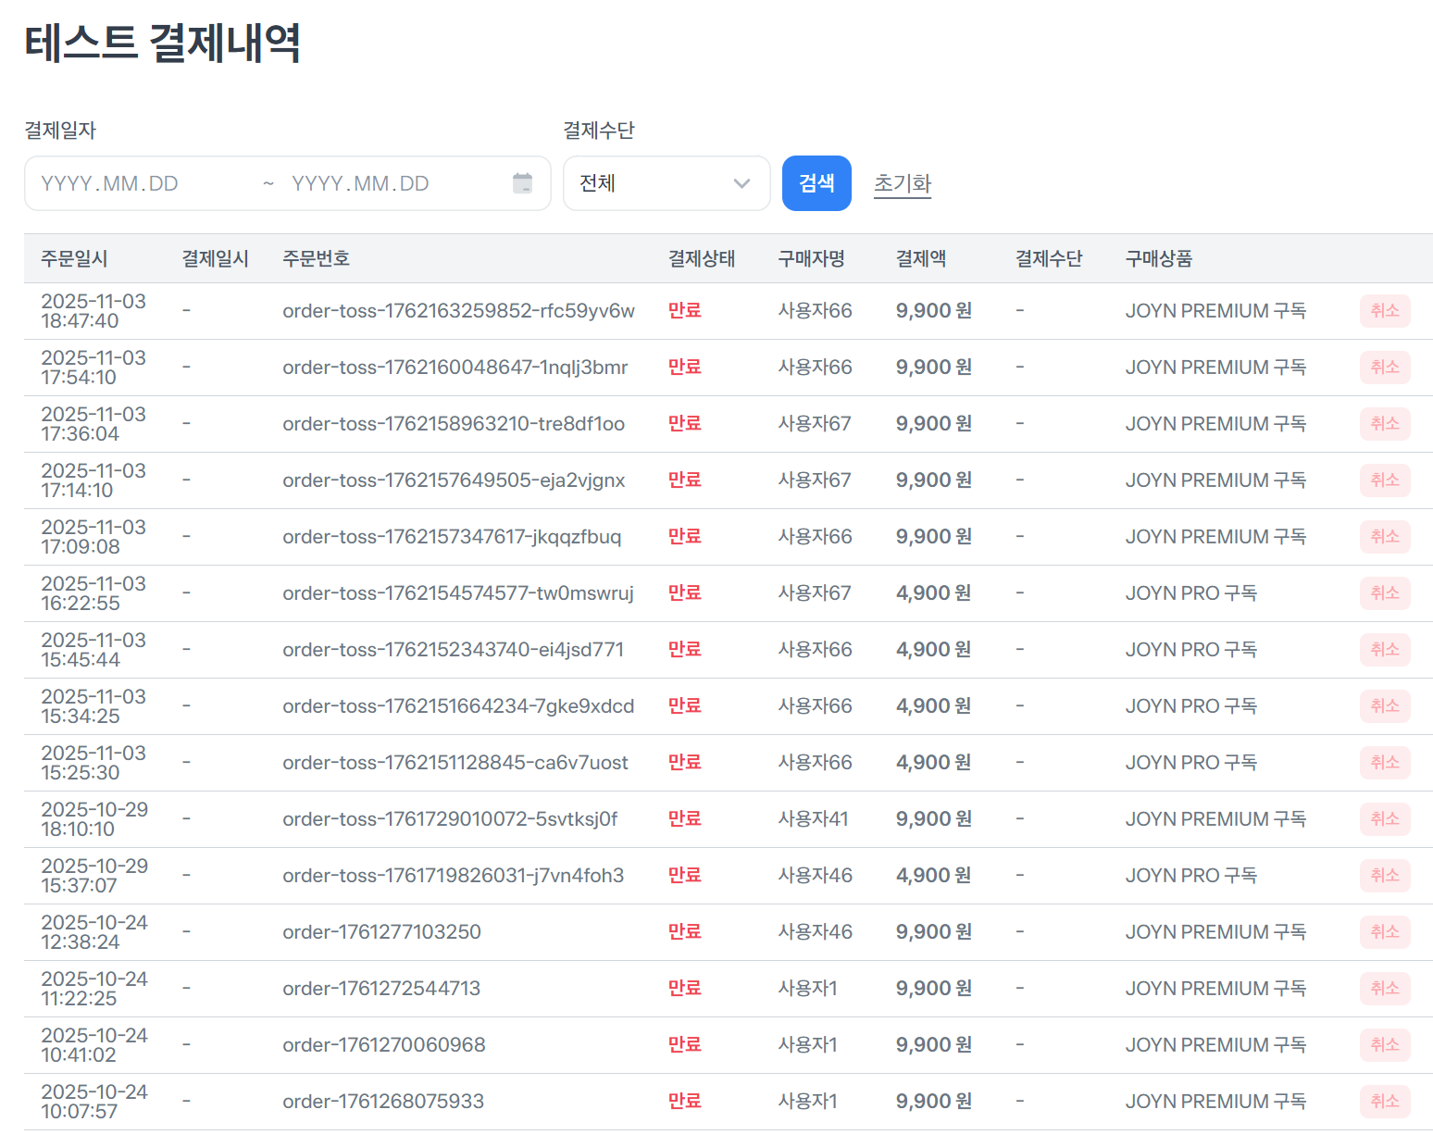
Task: Select order number order-1761268075933
Action: pyautogui.click(x=383, y=1102)
